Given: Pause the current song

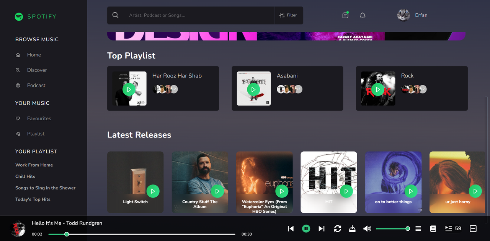Looking at the screenshot, I should pos(306,228).
